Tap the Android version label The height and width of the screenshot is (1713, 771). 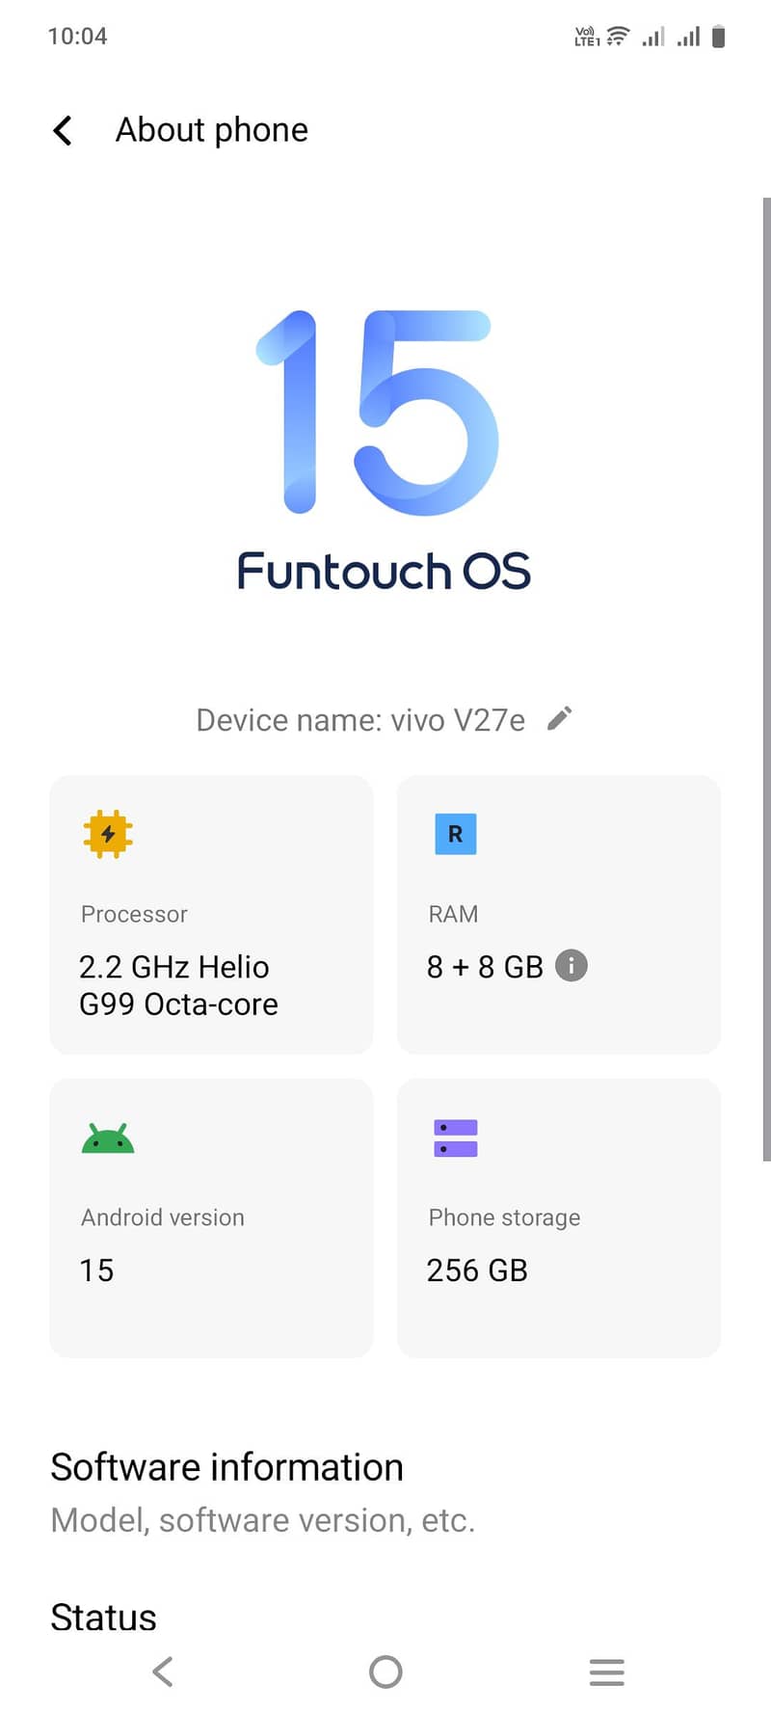coord(162,1218)
